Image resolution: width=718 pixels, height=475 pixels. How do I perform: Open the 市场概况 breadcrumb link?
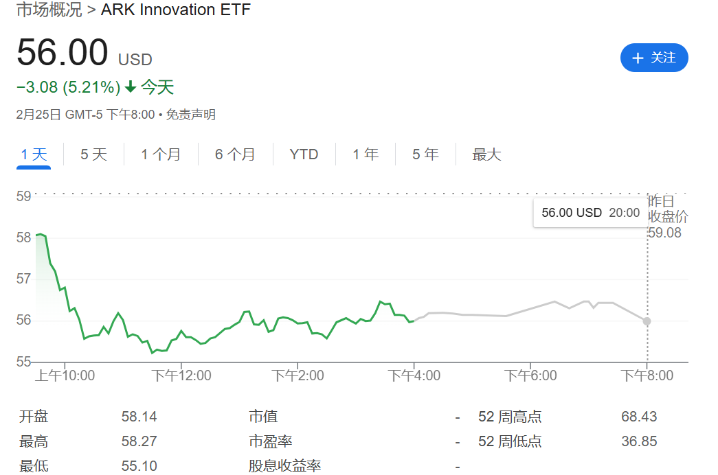click(49, 10)
